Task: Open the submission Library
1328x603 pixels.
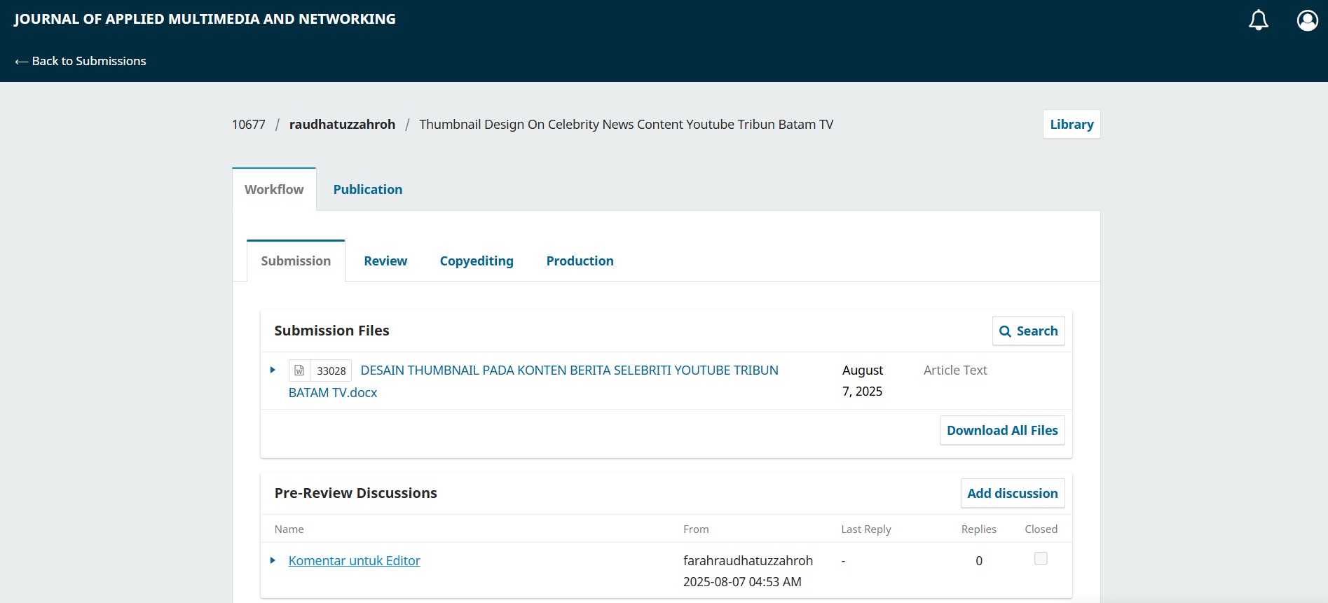Action: [1071, 125]
